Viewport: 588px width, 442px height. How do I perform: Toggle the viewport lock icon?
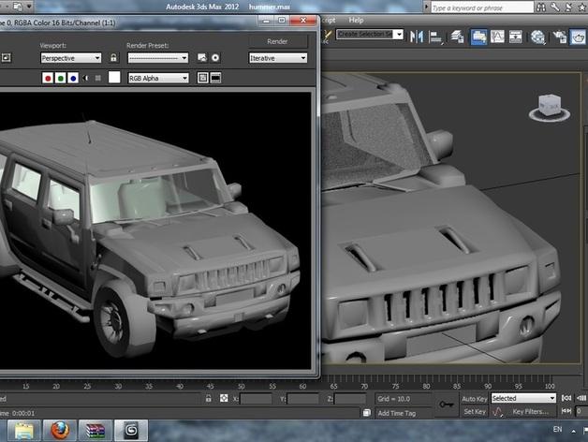pos(113,57)
